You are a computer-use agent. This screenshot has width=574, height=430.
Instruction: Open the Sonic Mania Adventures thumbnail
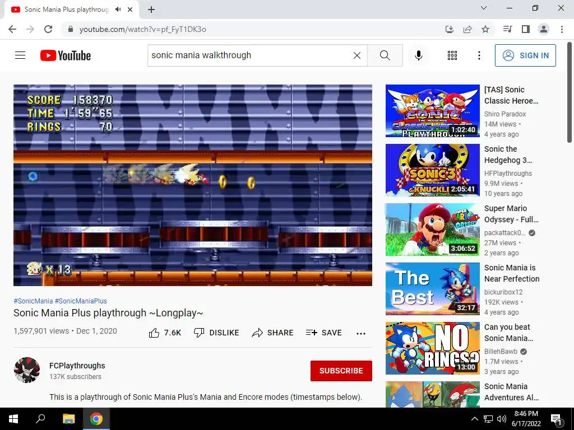(432, 394)
